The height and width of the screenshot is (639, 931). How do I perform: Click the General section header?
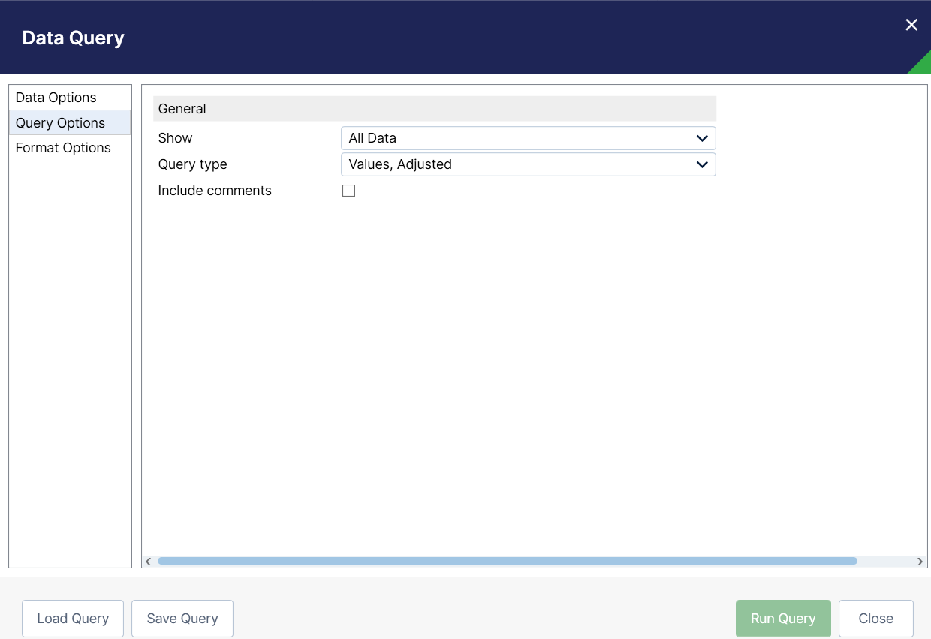pos(434,109)
